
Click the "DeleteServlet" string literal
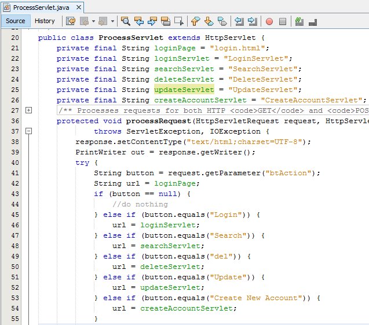(x=263, y=79)
